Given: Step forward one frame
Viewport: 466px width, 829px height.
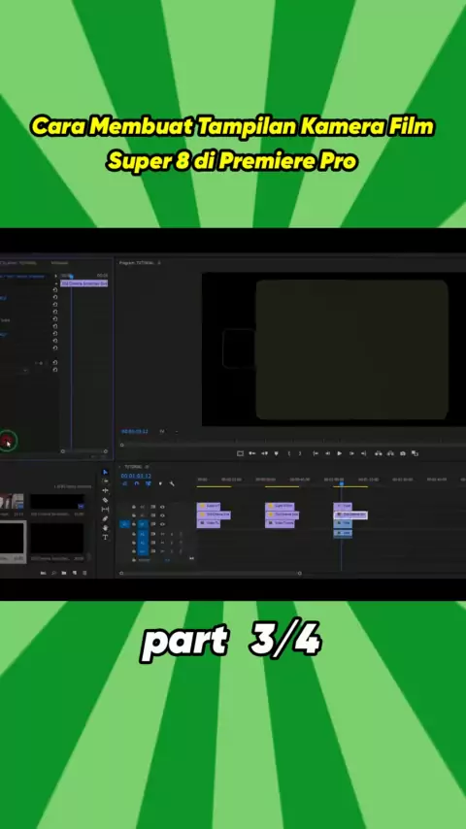Looking at the screenshot, I should coord(351,453).
